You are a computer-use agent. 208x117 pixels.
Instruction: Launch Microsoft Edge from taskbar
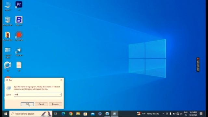click(x=63, y=114)
